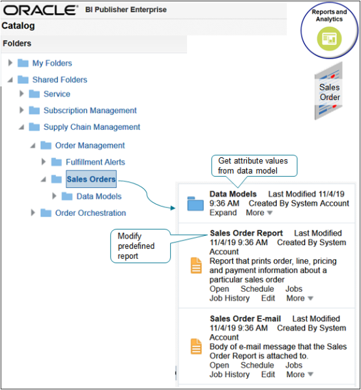Click the Catalog heading
Viewport: 361px width, 390px height.
(x=18, y=26)
